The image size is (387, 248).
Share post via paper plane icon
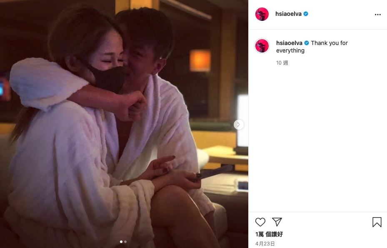(x=277, y=222)
